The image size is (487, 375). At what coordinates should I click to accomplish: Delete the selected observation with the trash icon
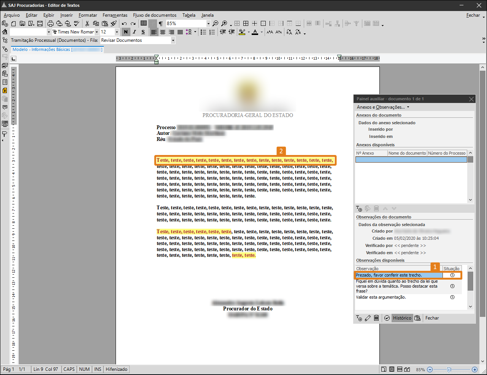point(376,318)
